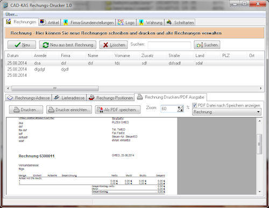Switch to the Rechnungs-Positionen tab
The image size is (269, 208).
point(111,98)
